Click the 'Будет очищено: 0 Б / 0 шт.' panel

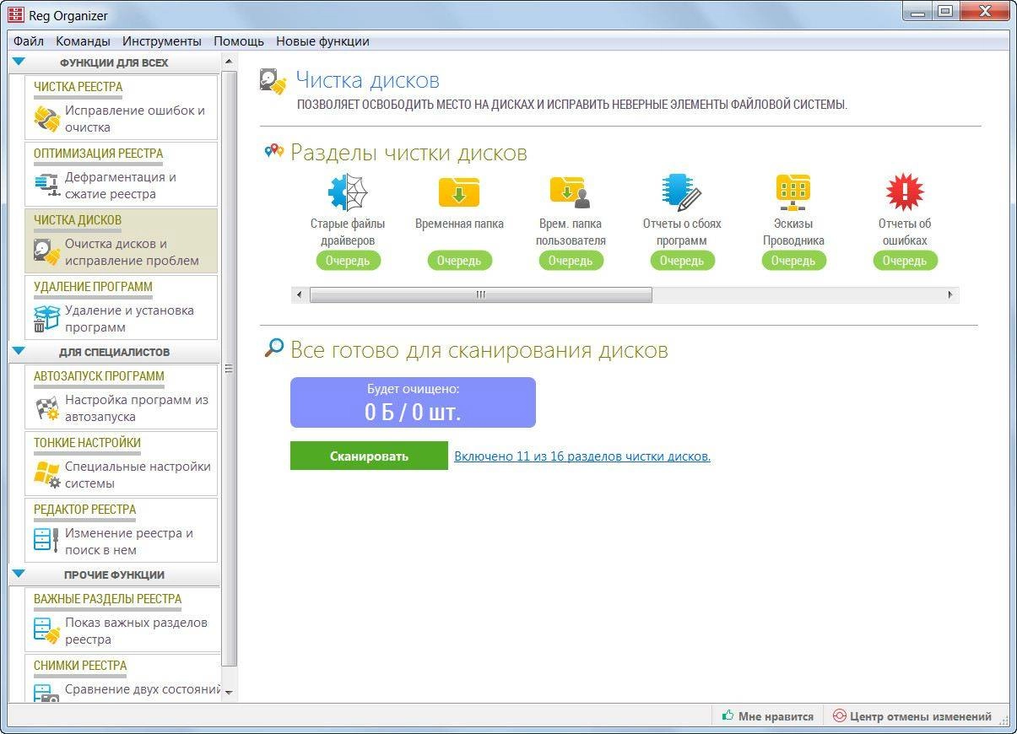413,402
